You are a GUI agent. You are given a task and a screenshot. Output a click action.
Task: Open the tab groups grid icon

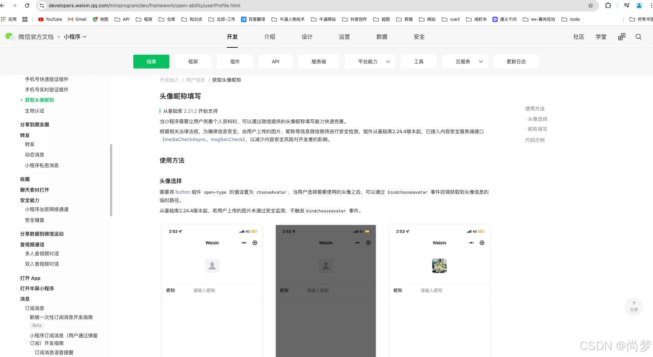click(25, 19)
